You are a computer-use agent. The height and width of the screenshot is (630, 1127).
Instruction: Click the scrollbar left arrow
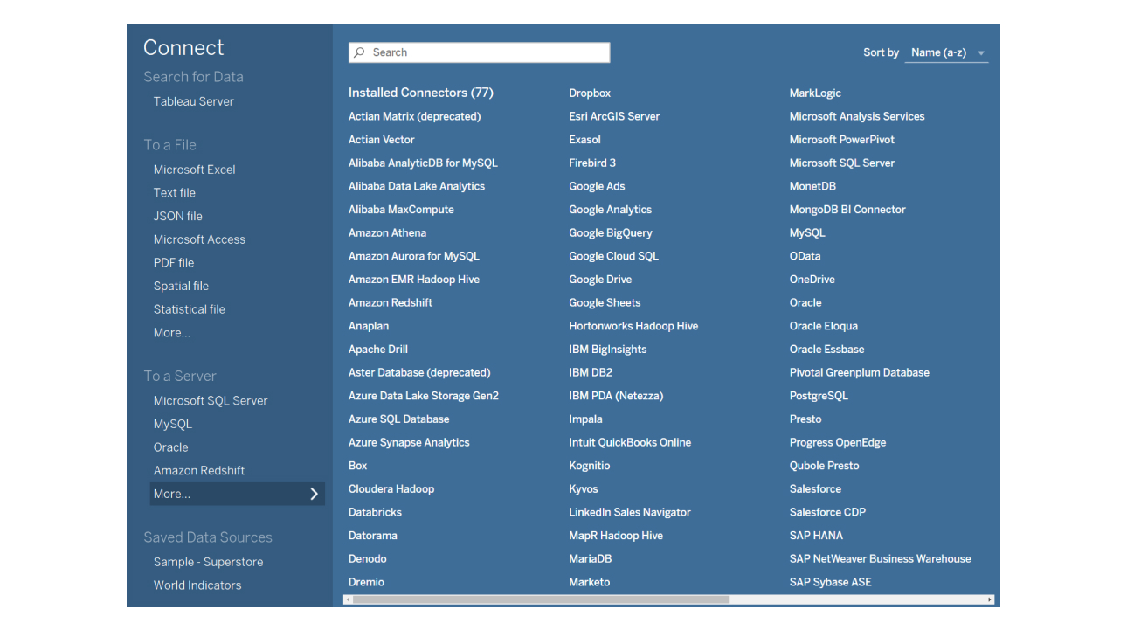pos(348,600)
